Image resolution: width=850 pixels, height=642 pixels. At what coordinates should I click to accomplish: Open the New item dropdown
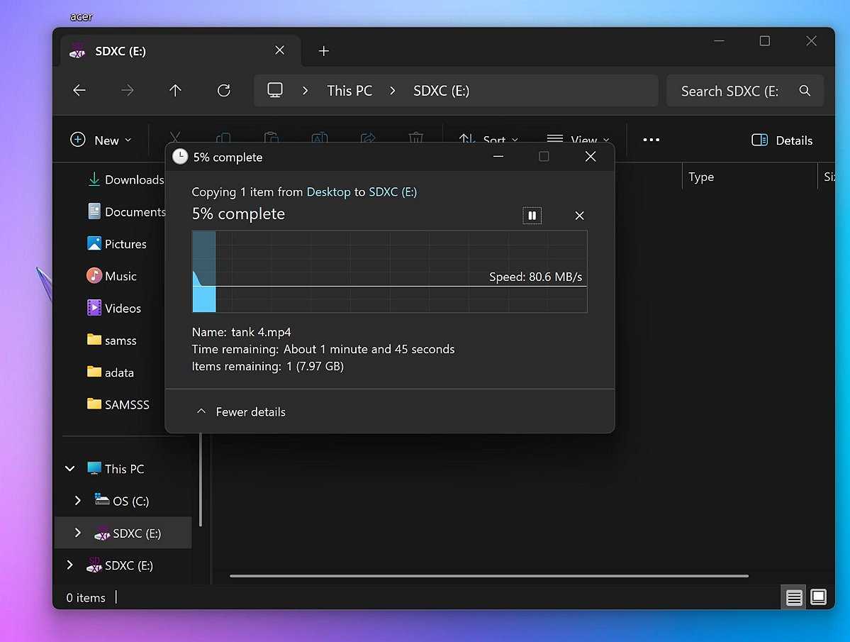[101, 140]
